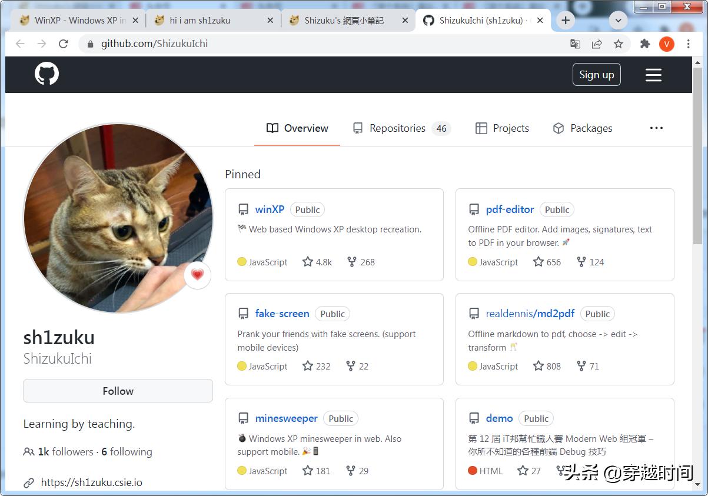Open Chrome's three-dot settings menu

688,44
